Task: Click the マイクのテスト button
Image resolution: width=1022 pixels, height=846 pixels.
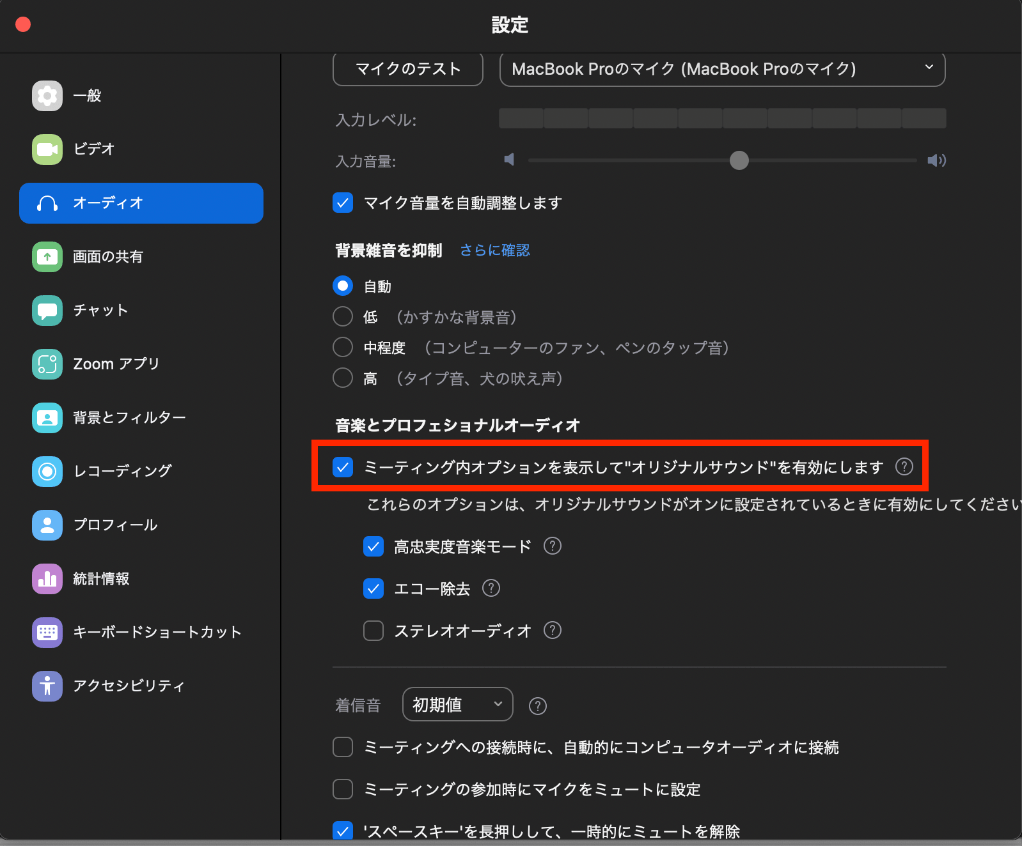Action: click(408, 69)
